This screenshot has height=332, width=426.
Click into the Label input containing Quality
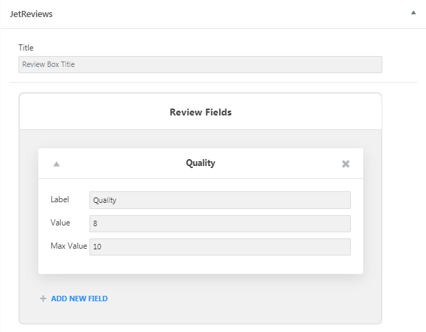[x=220, y=200]
